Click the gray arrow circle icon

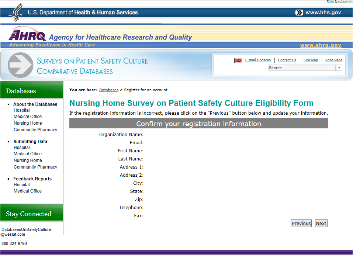tap(20, 65)
